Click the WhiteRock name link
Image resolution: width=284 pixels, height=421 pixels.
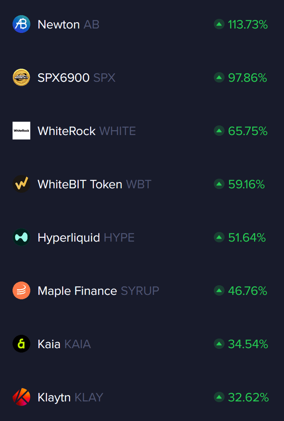pyautogui.click(x=66, y=131)
